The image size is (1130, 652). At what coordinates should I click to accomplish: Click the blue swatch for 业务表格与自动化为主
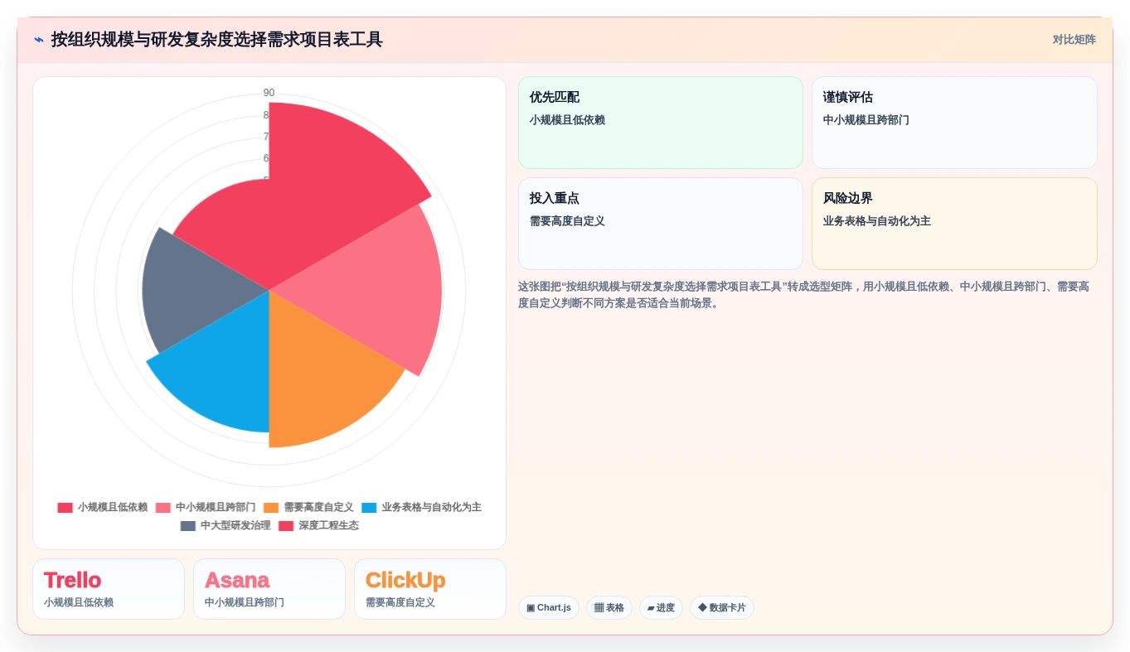(369, 507)
